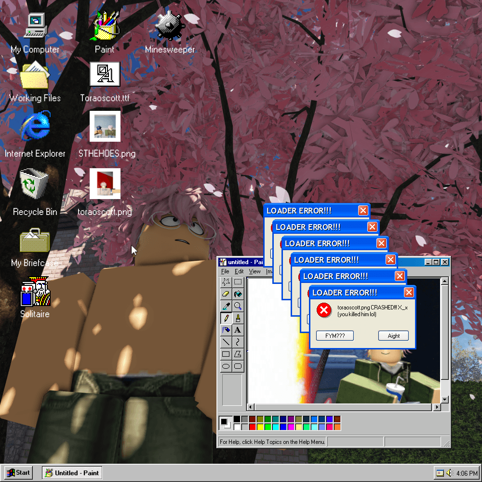Select the Ellipse shape tool in Paint
The image size is (482, 482).
226,366
